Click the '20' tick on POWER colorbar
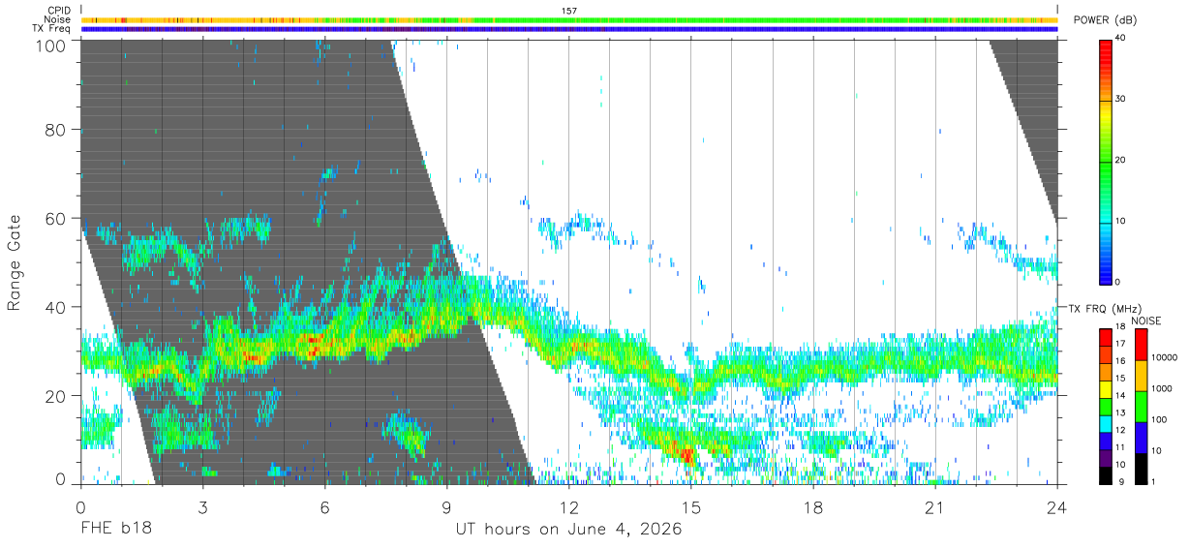Image resolution: width=1189 pixels, height=549 pixels. click(1120, 161)
